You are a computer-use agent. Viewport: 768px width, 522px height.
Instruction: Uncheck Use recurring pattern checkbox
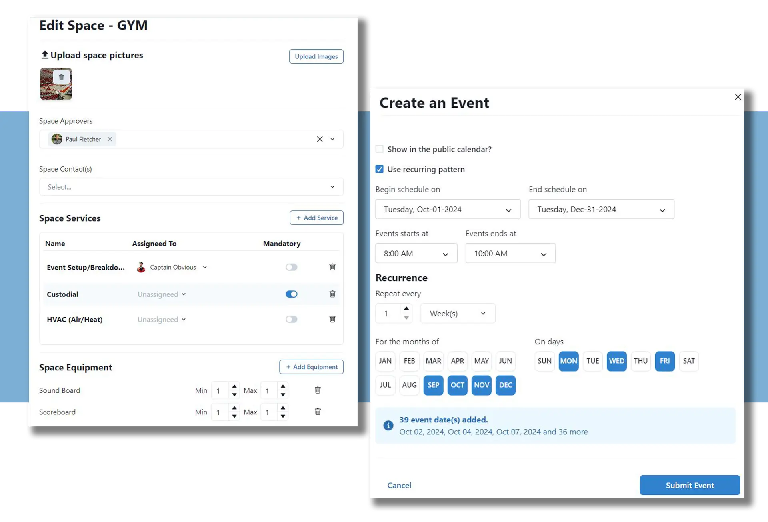pos(379,169)
